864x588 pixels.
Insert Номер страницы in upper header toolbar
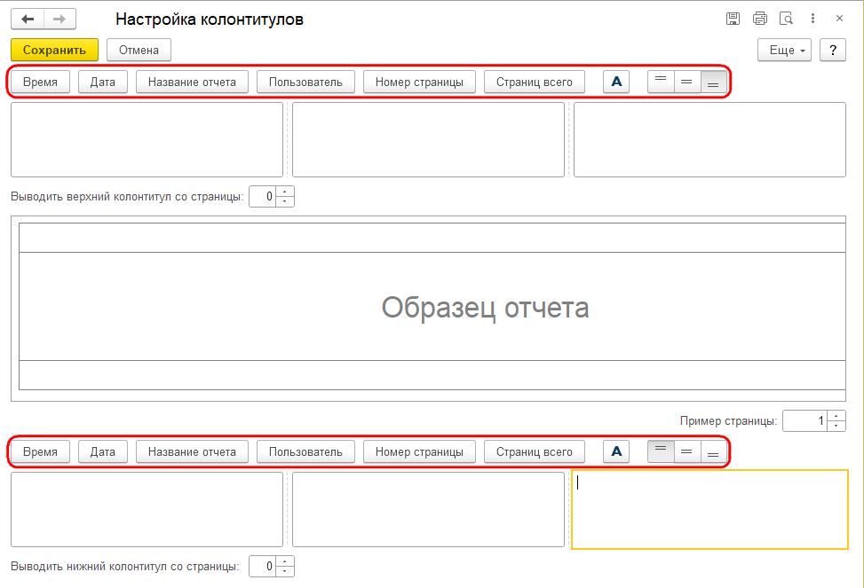[x=419, y=82]
